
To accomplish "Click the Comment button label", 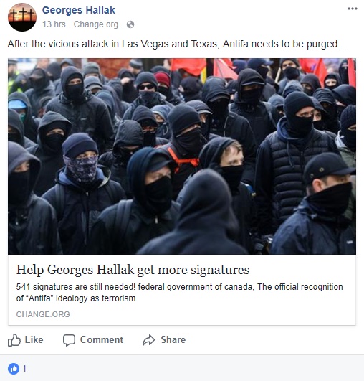I will [x=102, y=339].
